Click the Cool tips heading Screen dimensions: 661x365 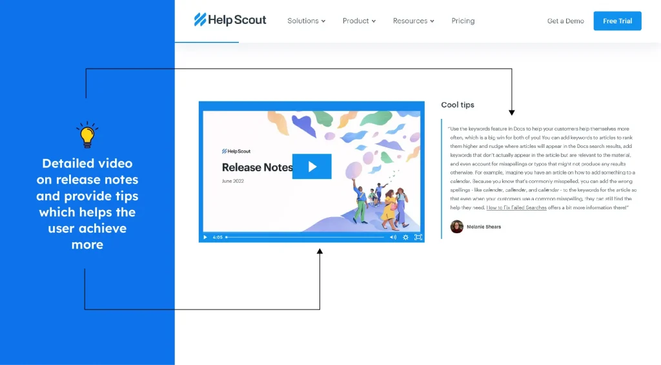coord(458,105)
